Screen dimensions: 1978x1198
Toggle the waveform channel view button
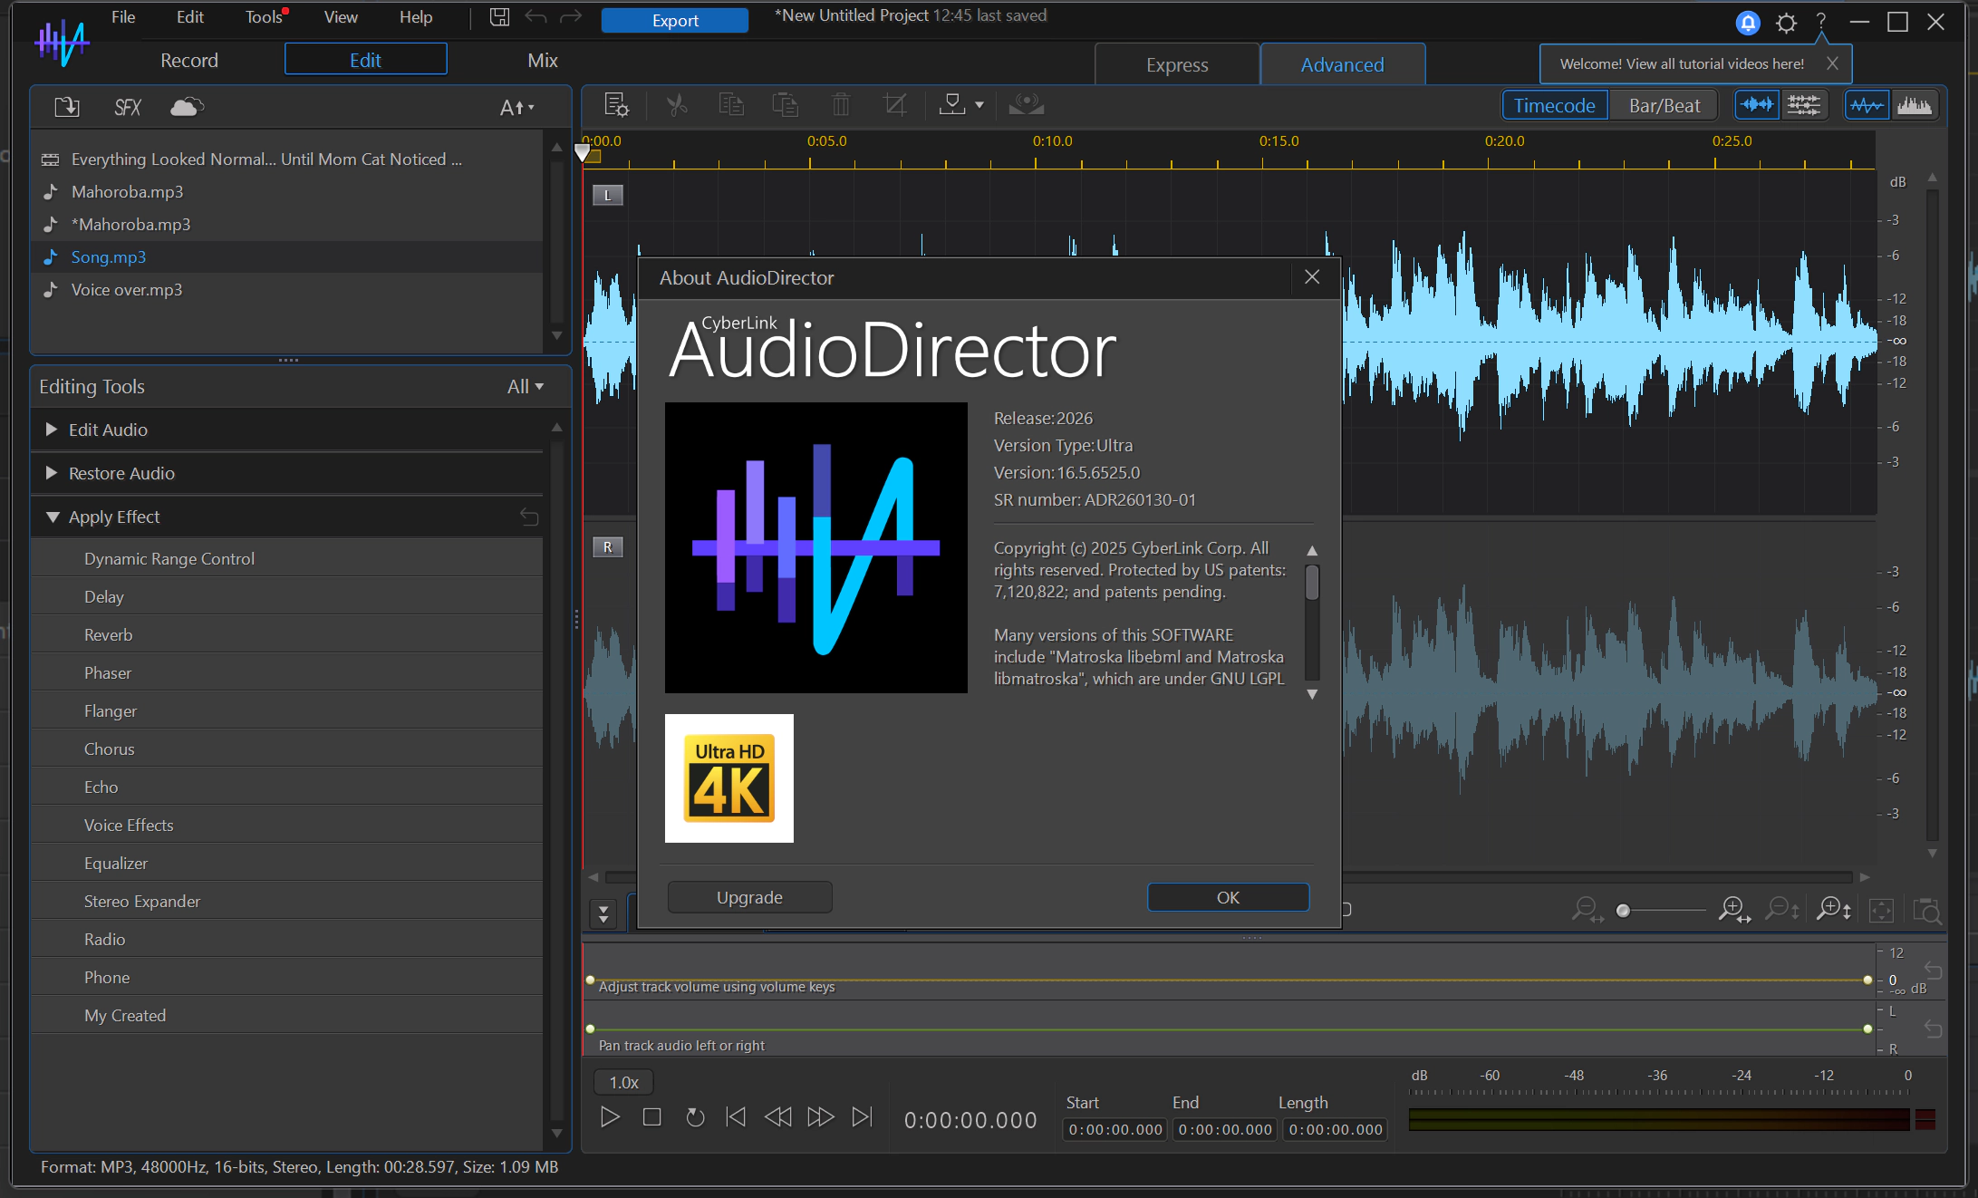[x=1757, y=105]
